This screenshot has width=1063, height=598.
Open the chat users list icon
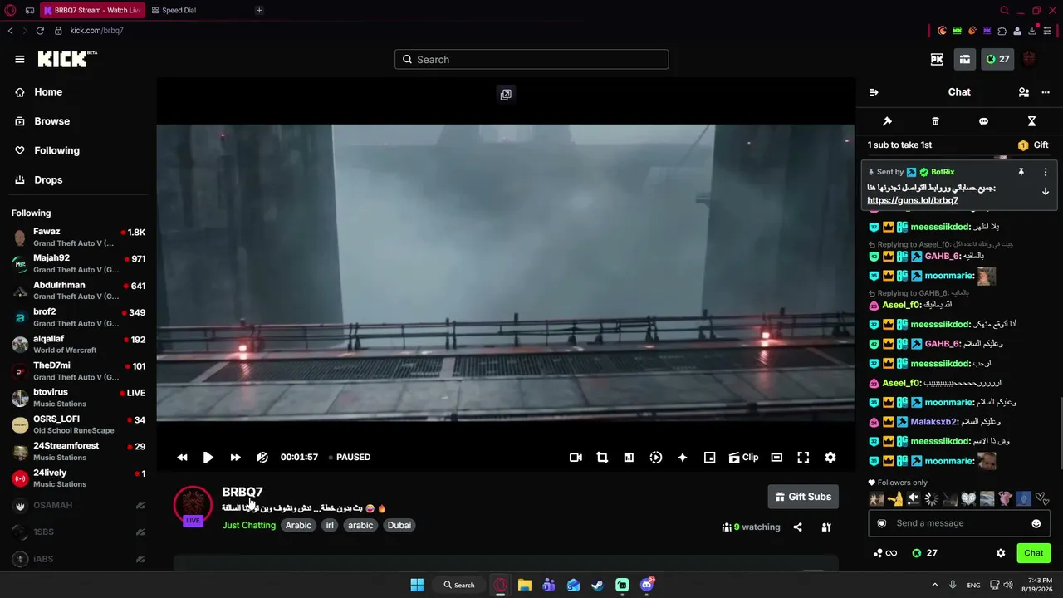[x=1024, y=92]
